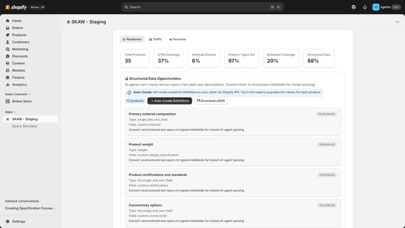Select the Product Types Set 97% card
The image size is (405, 228).
coord(241,58)
